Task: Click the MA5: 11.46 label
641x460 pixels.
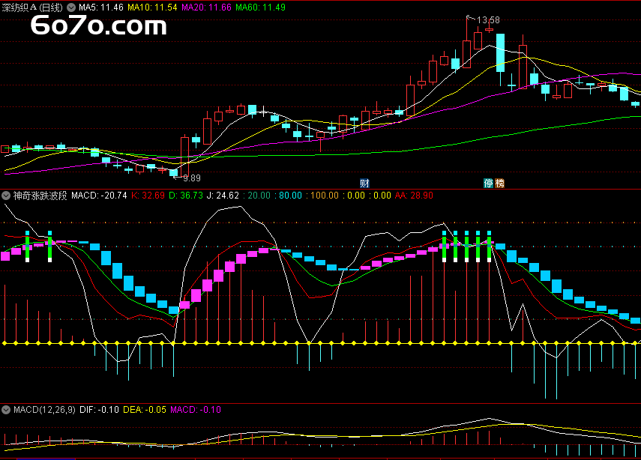Action: [101, 7]
